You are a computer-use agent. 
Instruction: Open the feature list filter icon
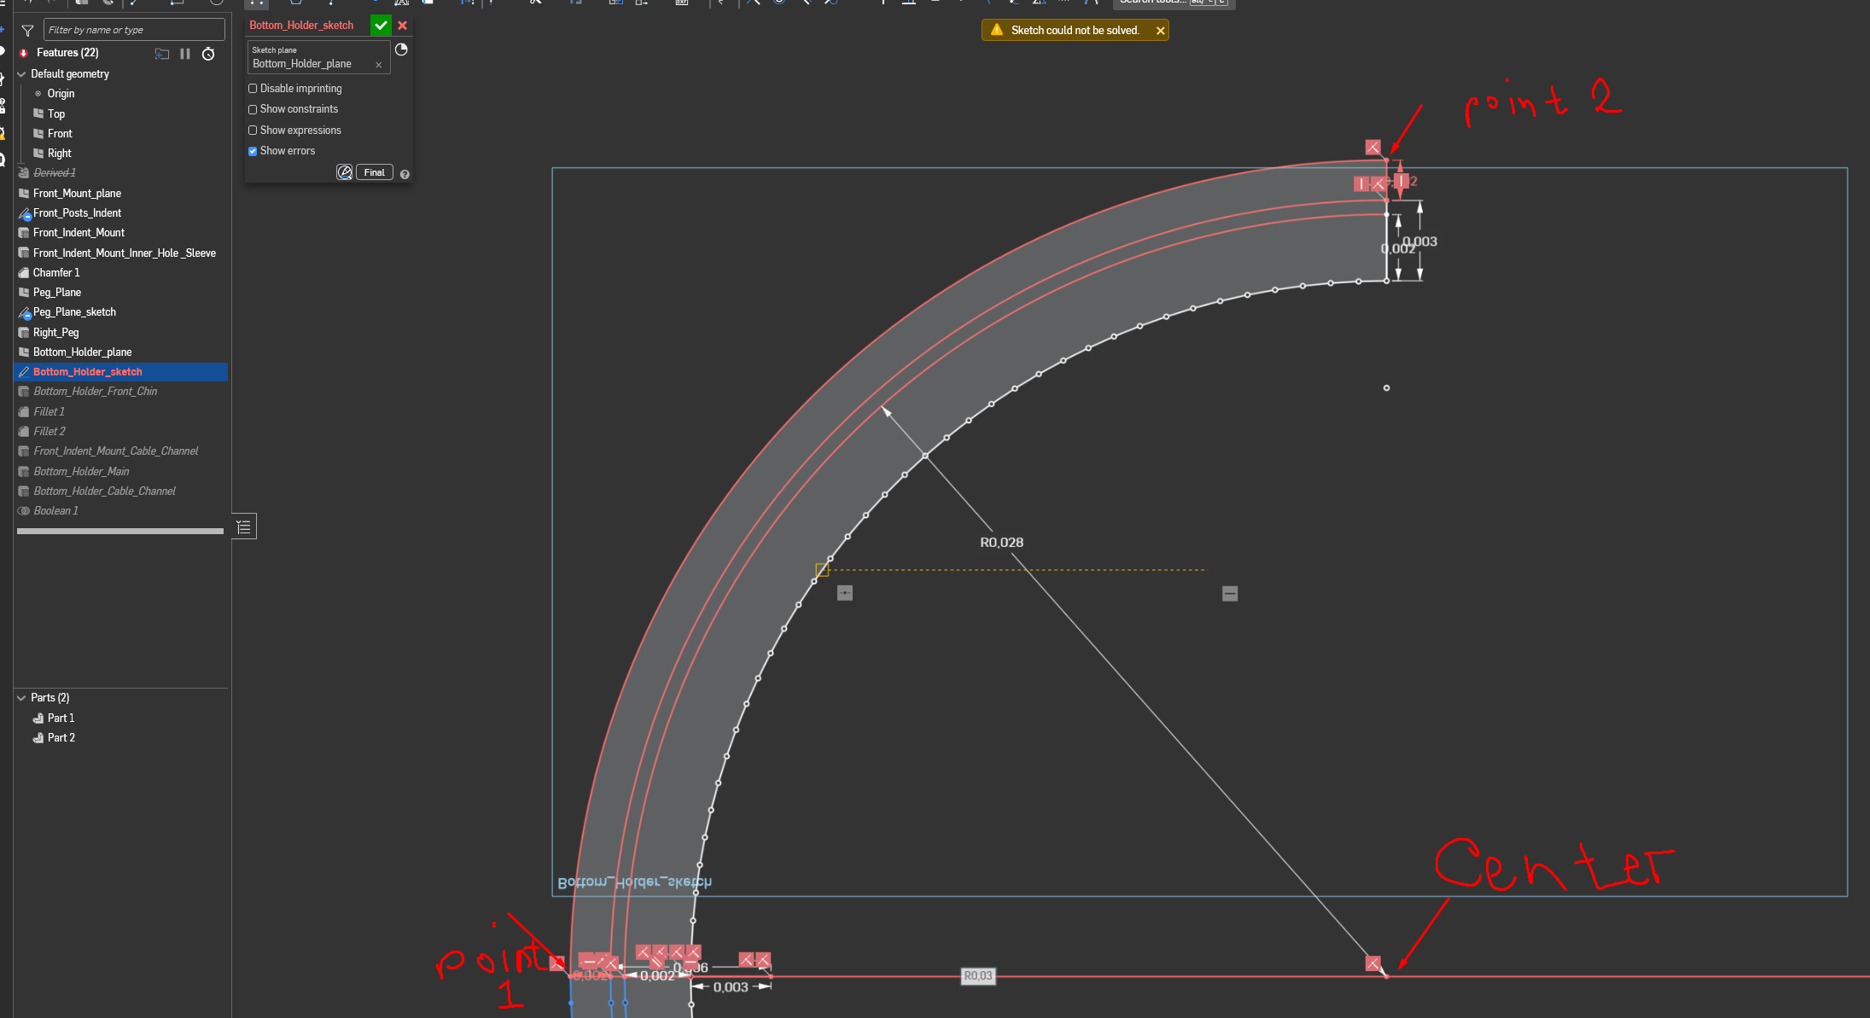pos(27,31)
